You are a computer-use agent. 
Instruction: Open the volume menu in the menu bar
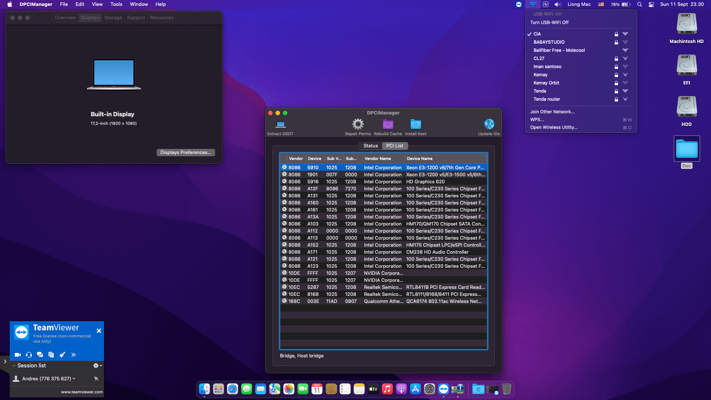(x=558, y=4)
